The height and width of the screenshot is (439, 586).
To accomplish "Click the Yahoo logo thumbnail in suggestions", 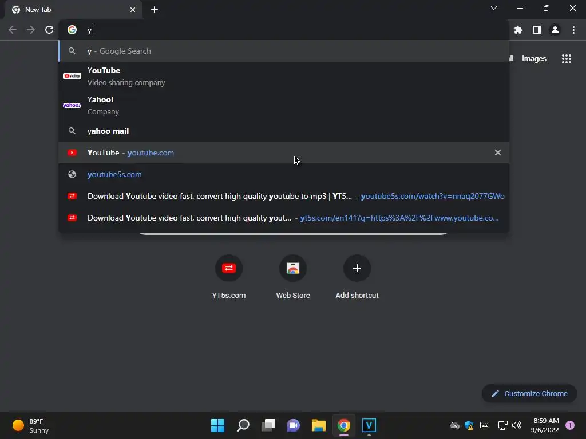I will (x=72, y=105).
